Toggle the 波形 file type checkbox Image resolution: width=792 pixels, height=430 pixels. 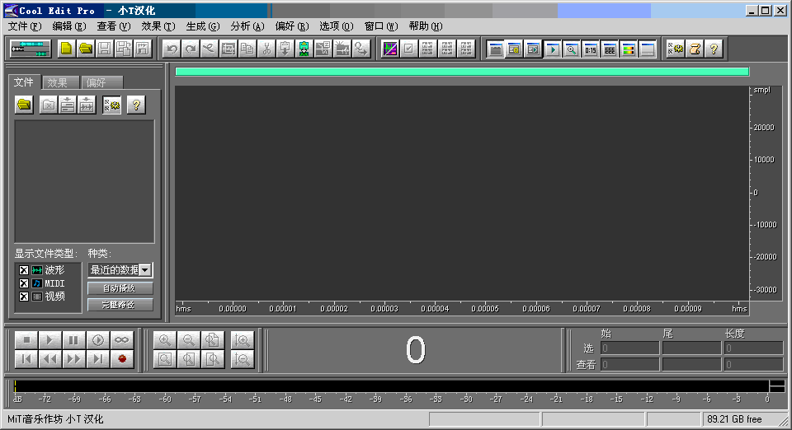point(24,270)
